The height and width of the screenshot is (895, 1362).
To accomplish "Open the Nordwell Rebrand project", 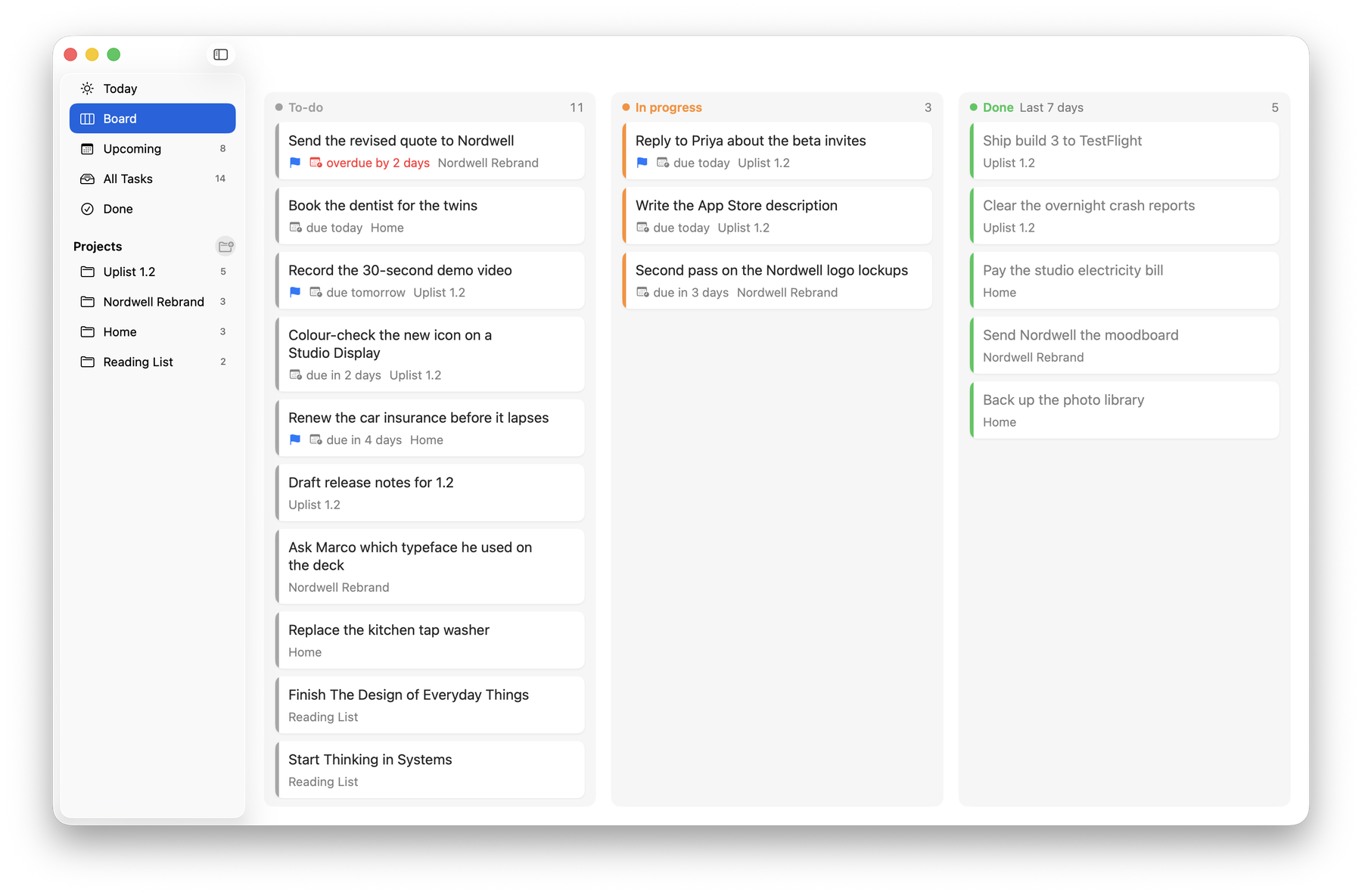I will click(x=153, y=302).
